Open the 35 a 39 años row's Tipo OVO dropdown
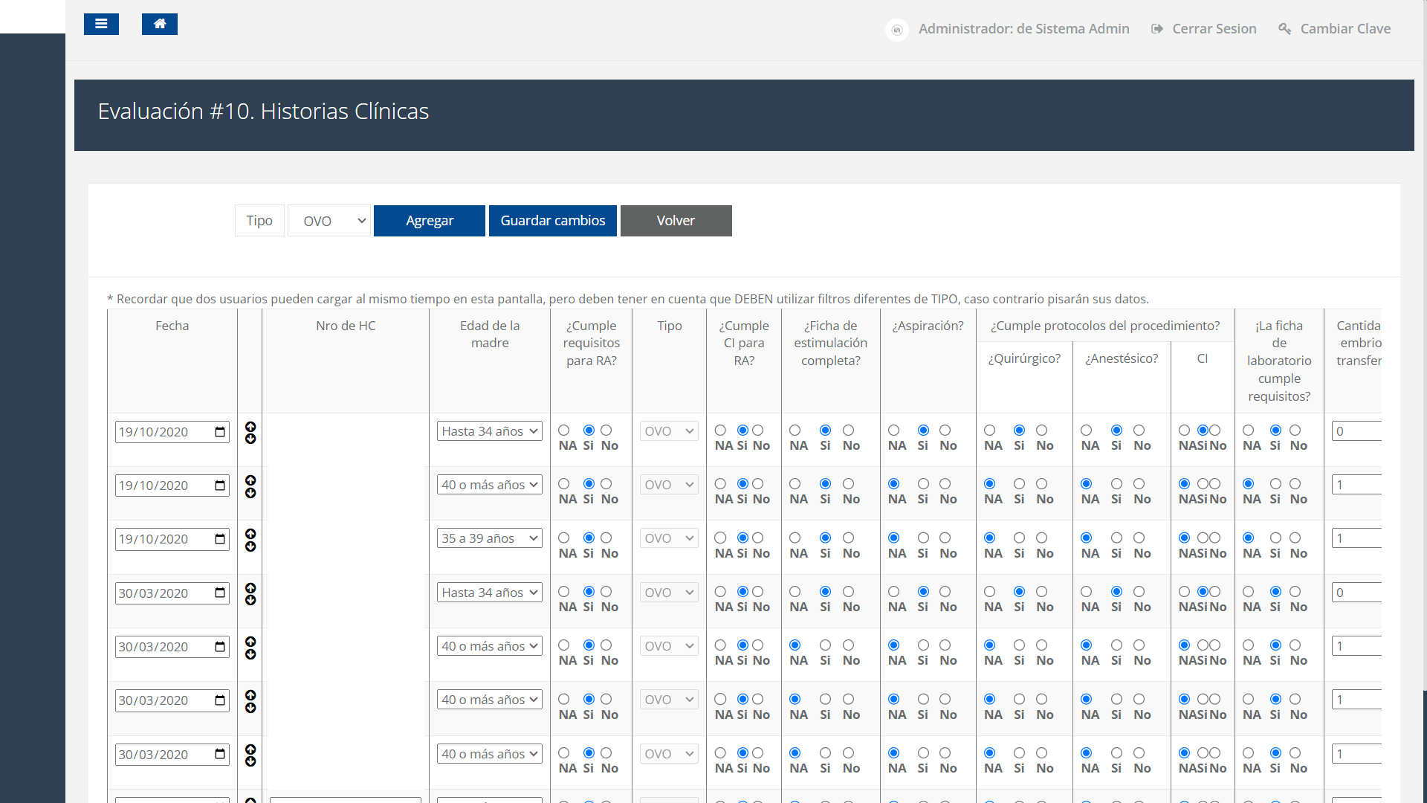This screenshot has height=803, width=1427. [669, 538]
